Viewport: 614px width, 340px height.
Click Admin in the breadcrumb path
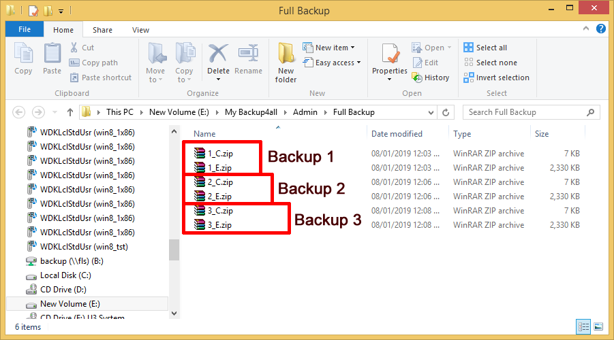(x=305, y=112)
